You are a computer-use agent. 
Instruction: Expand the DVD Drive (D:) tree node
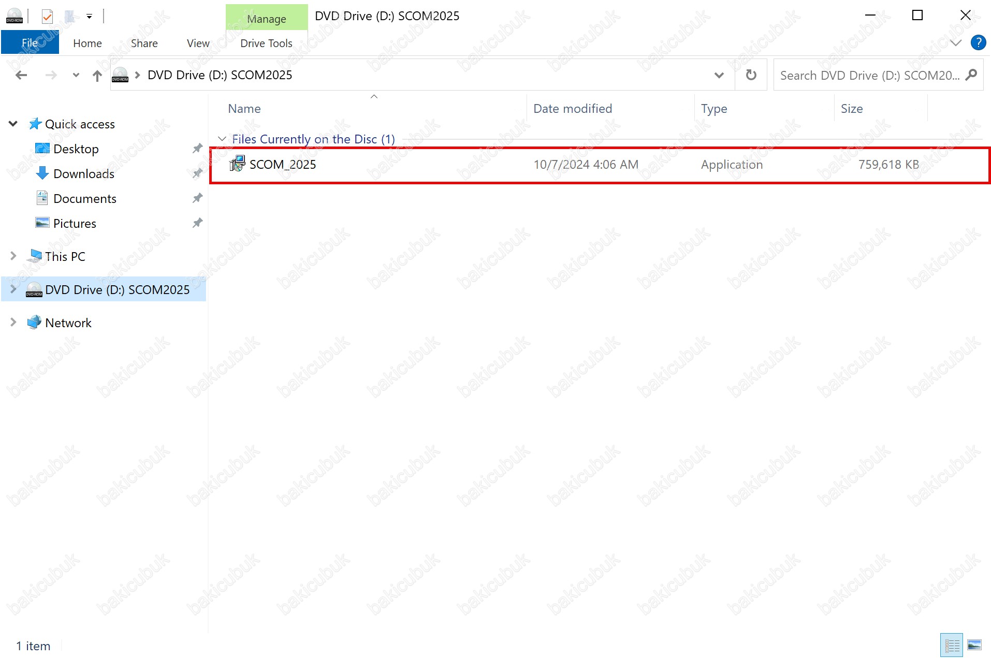point(13,289)
